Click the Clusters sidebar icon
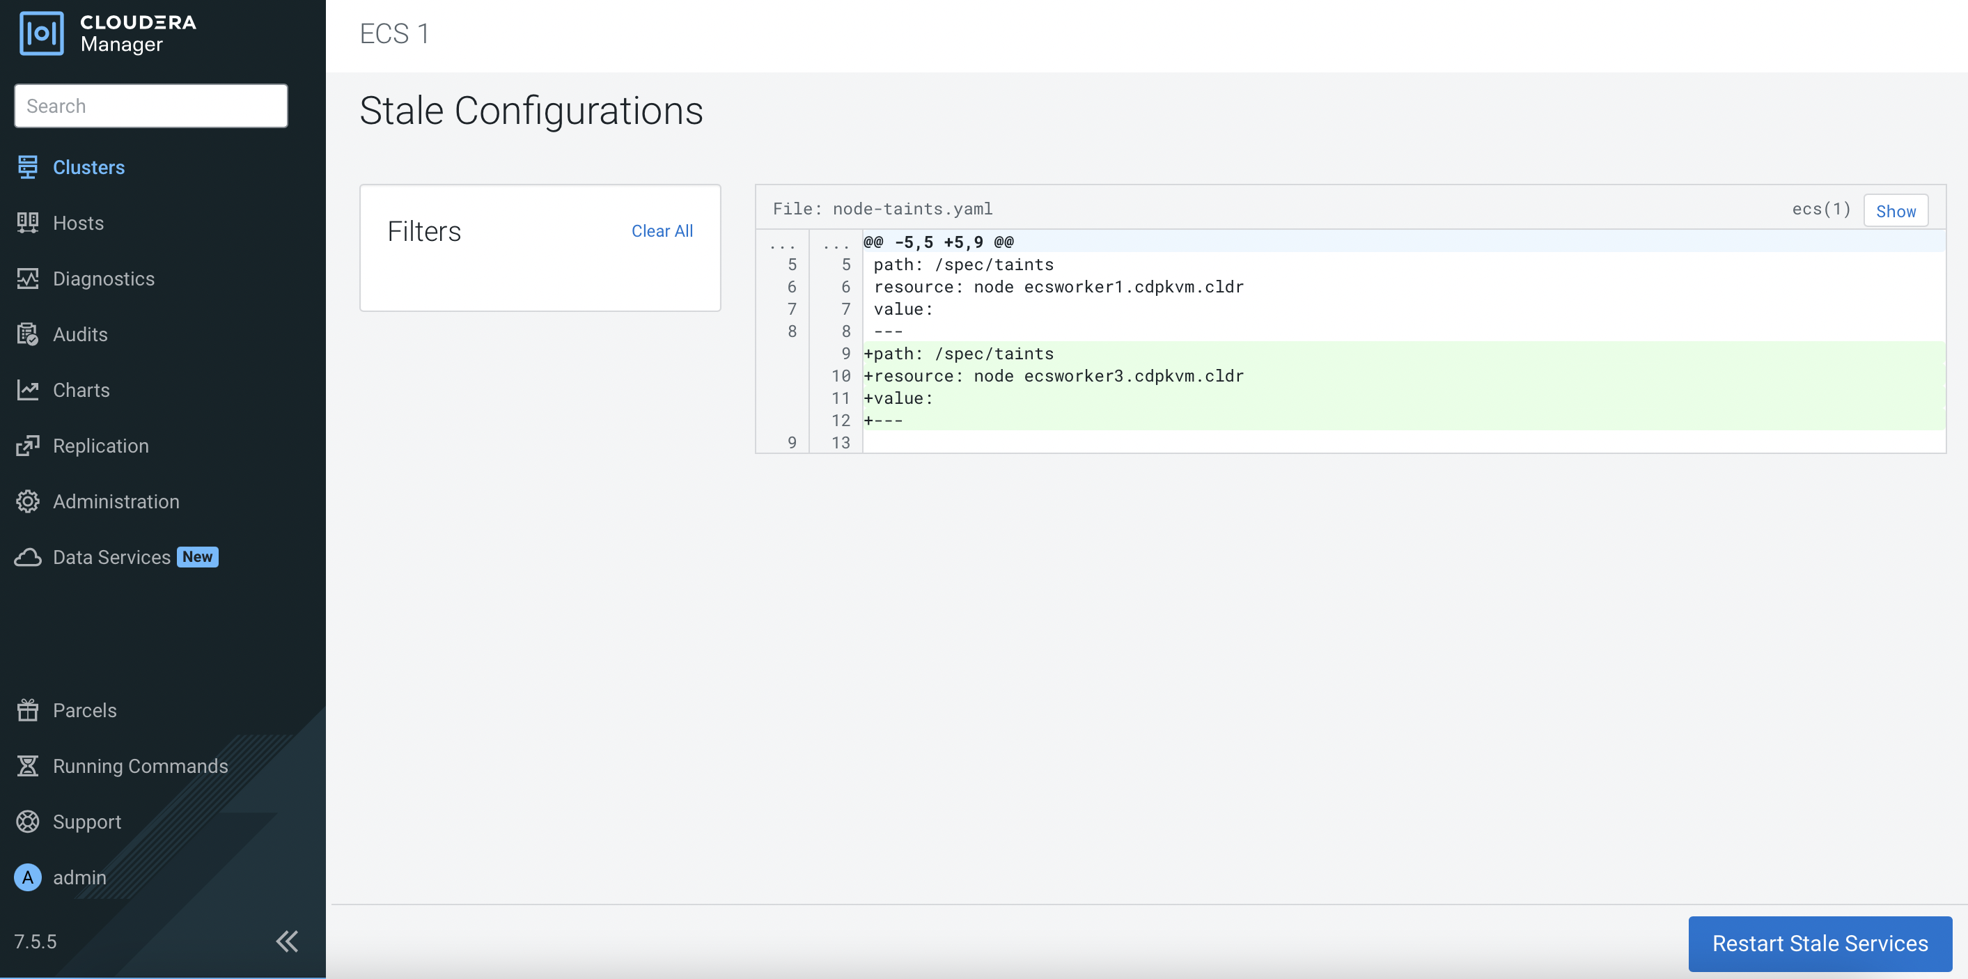The image size is (1968, 979). point(27,167)
